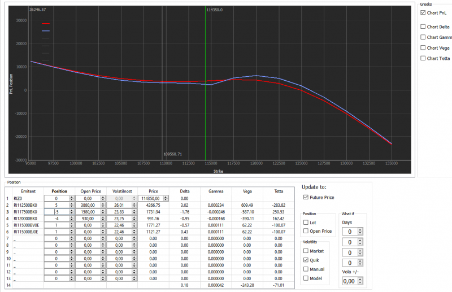Select the Model volatility checkbox

[306, 278]
